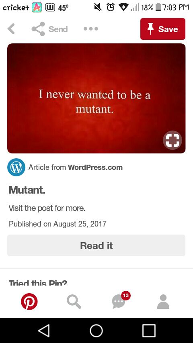193x343 pixels.
Task: Click the Read it button
Action: point(96,245)
